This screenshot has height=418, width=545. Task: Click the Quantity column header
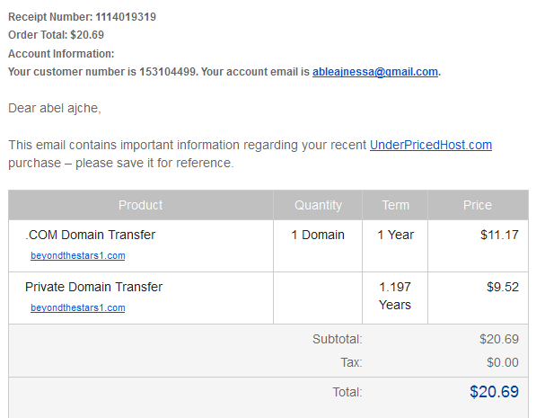tap(318, 205)
